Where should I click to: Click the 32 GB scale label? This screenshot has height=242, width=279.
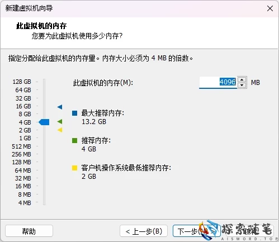(23, 98)
